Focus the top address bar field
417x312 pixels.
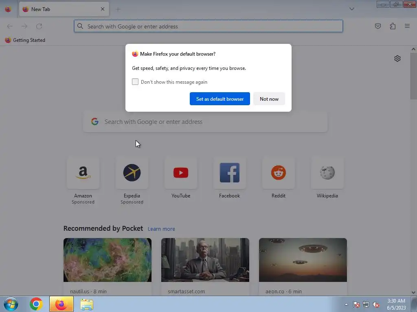point(208,26)
